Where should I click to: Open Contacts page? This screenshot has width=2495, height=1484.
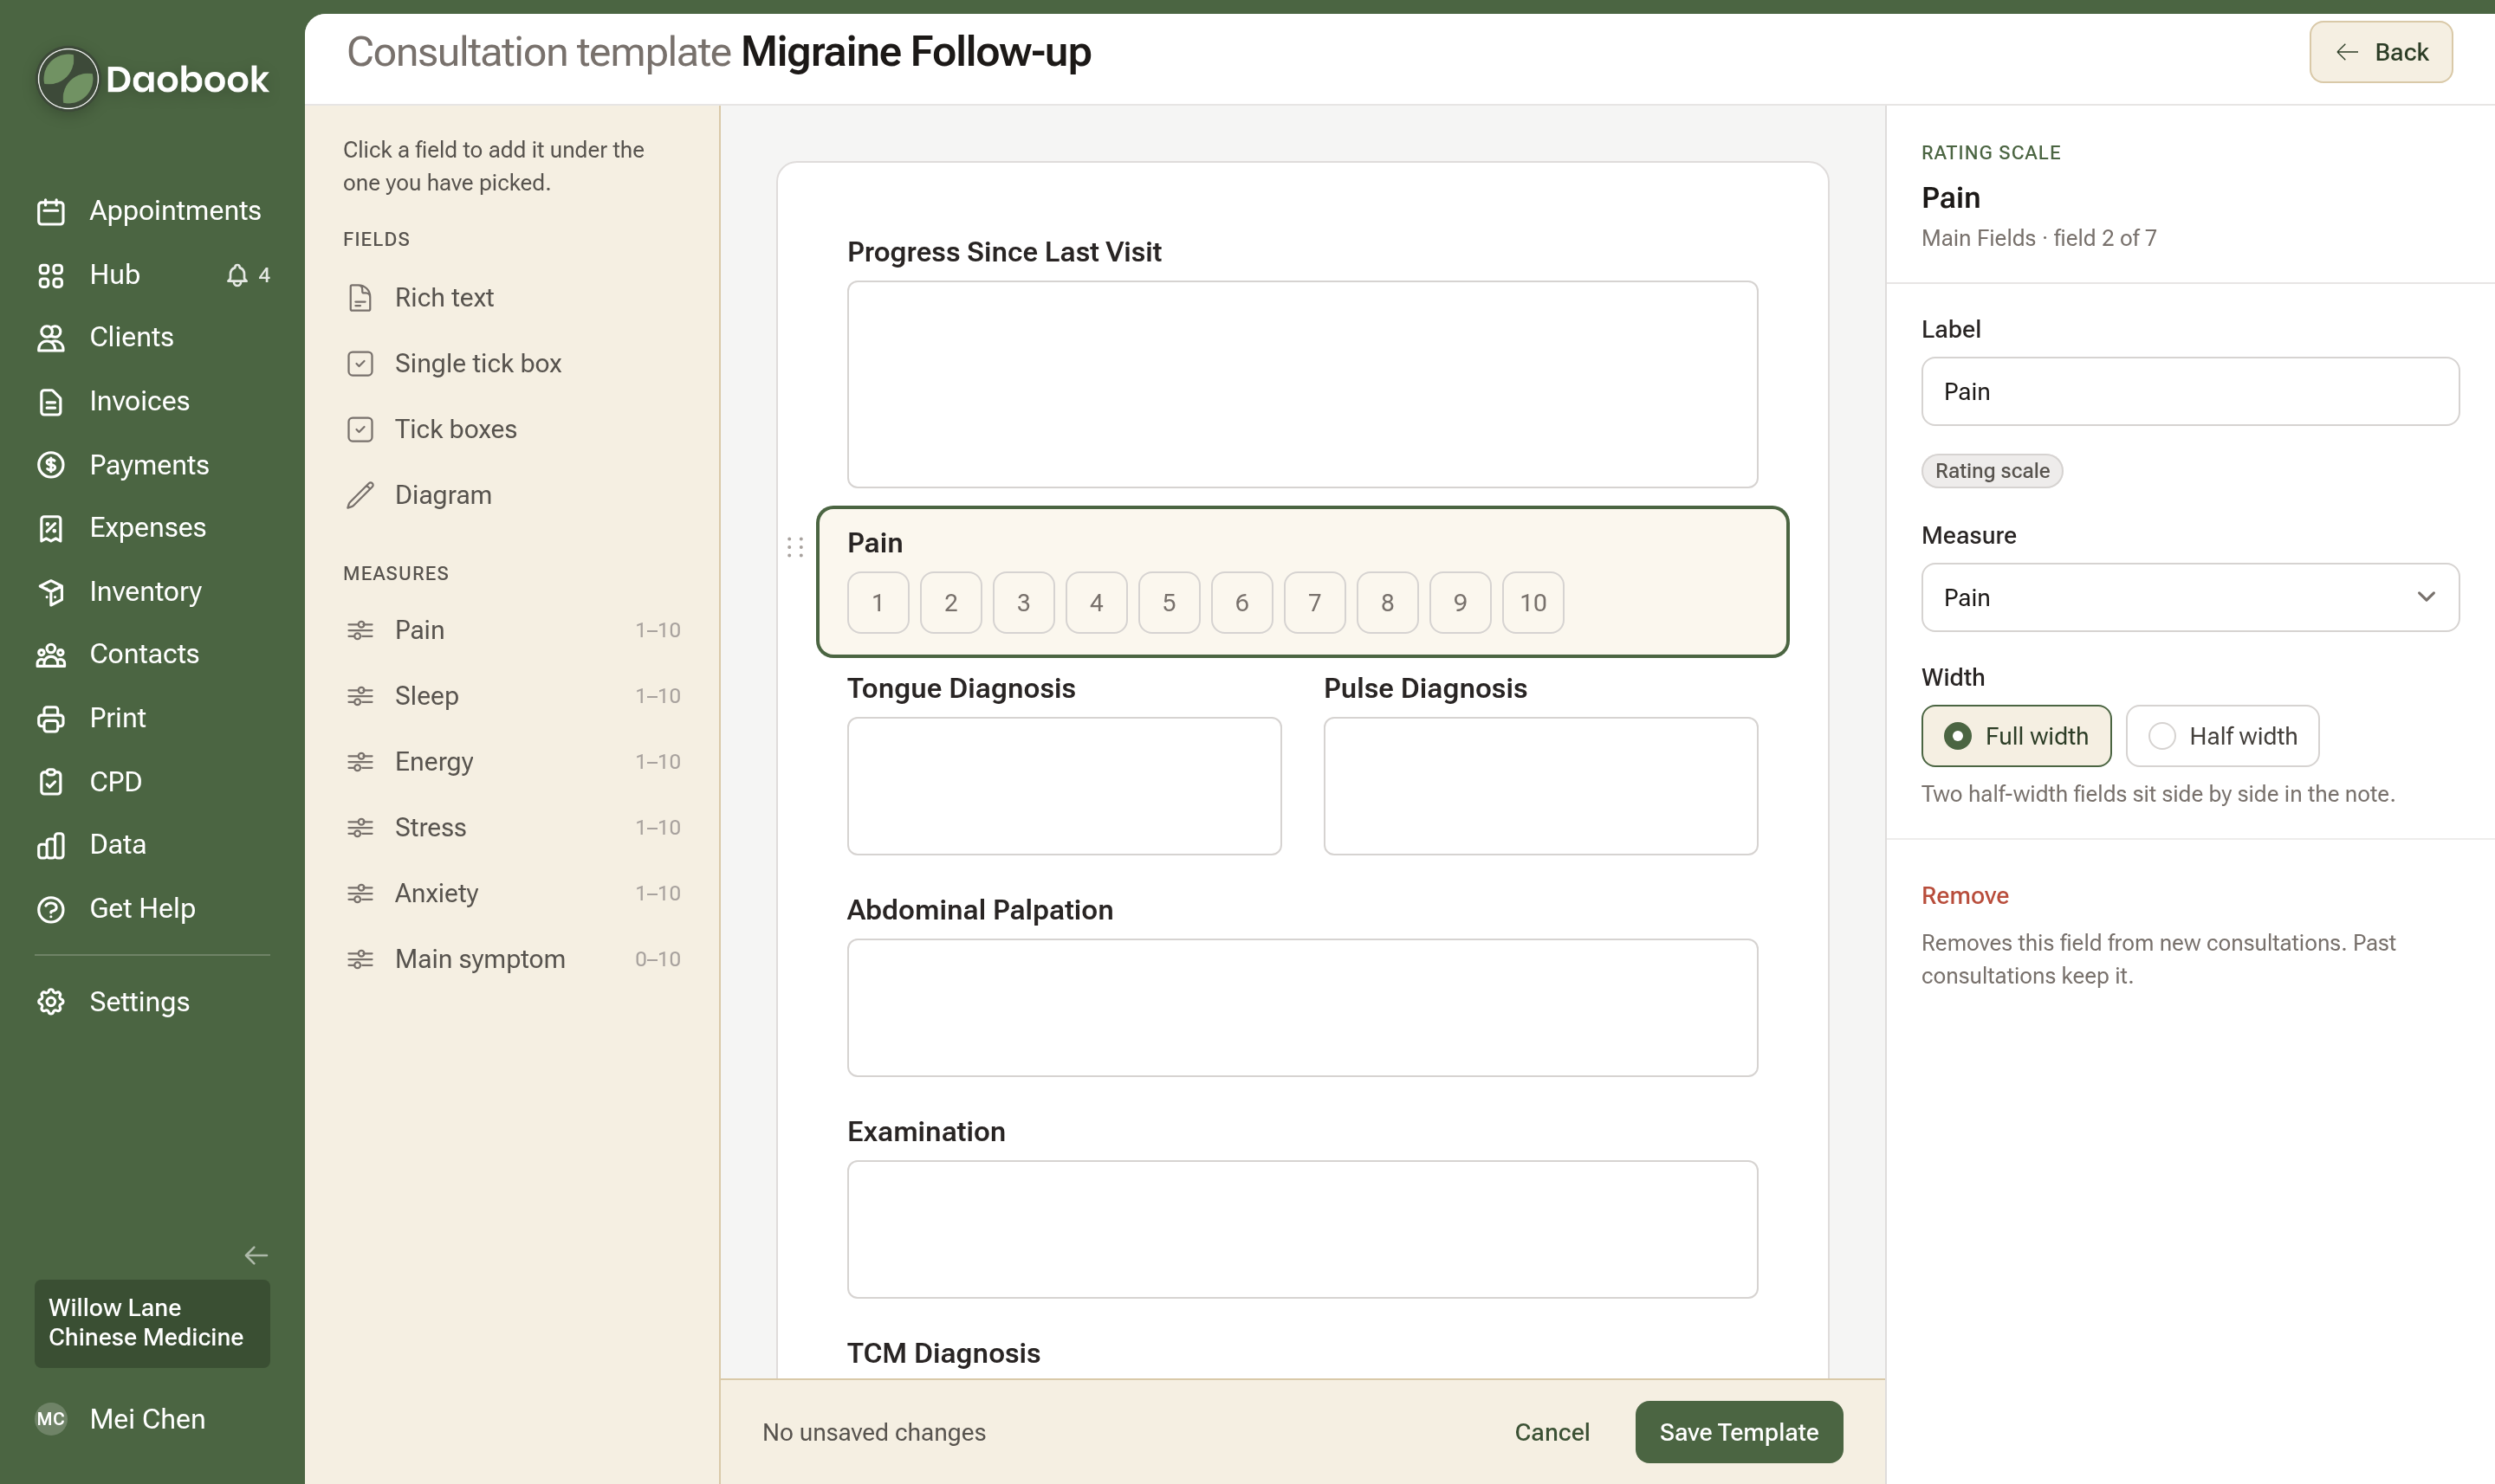[x=152, y=654]
